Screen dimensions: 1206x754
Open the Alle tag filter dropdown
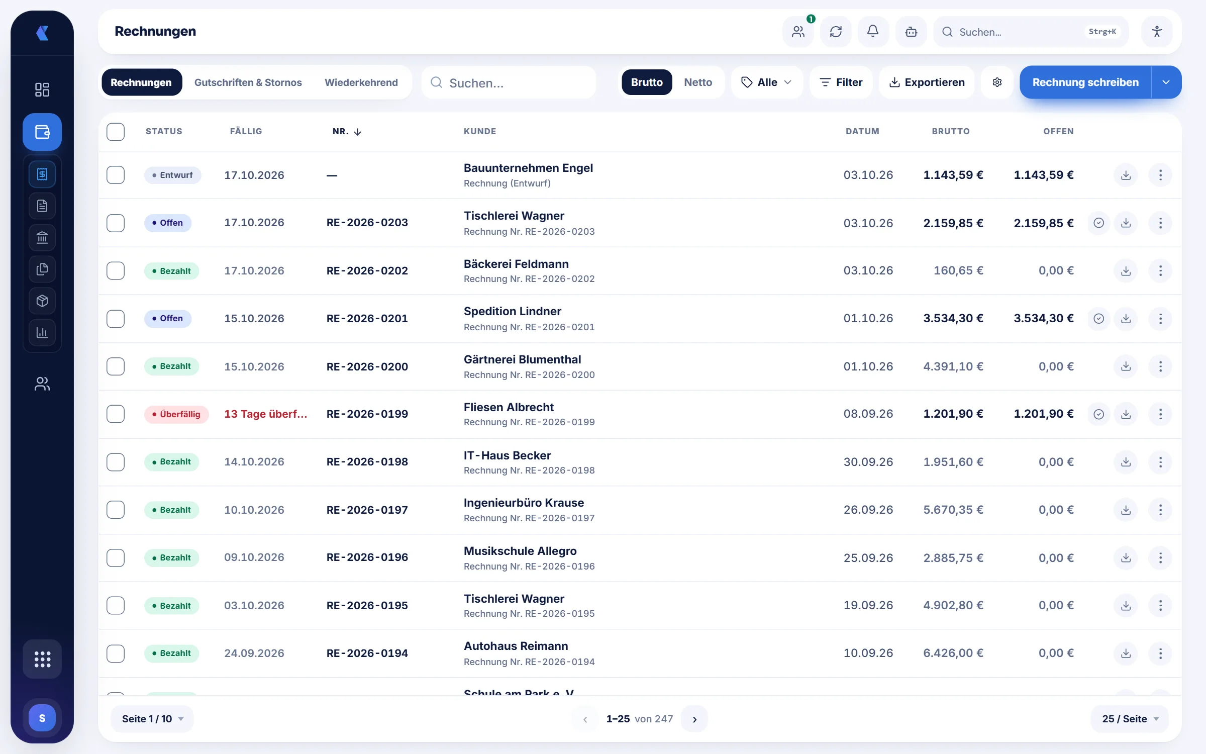[766, 82]
